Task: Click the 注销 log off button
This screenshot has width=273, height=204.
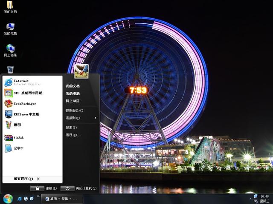Action: 44,188
